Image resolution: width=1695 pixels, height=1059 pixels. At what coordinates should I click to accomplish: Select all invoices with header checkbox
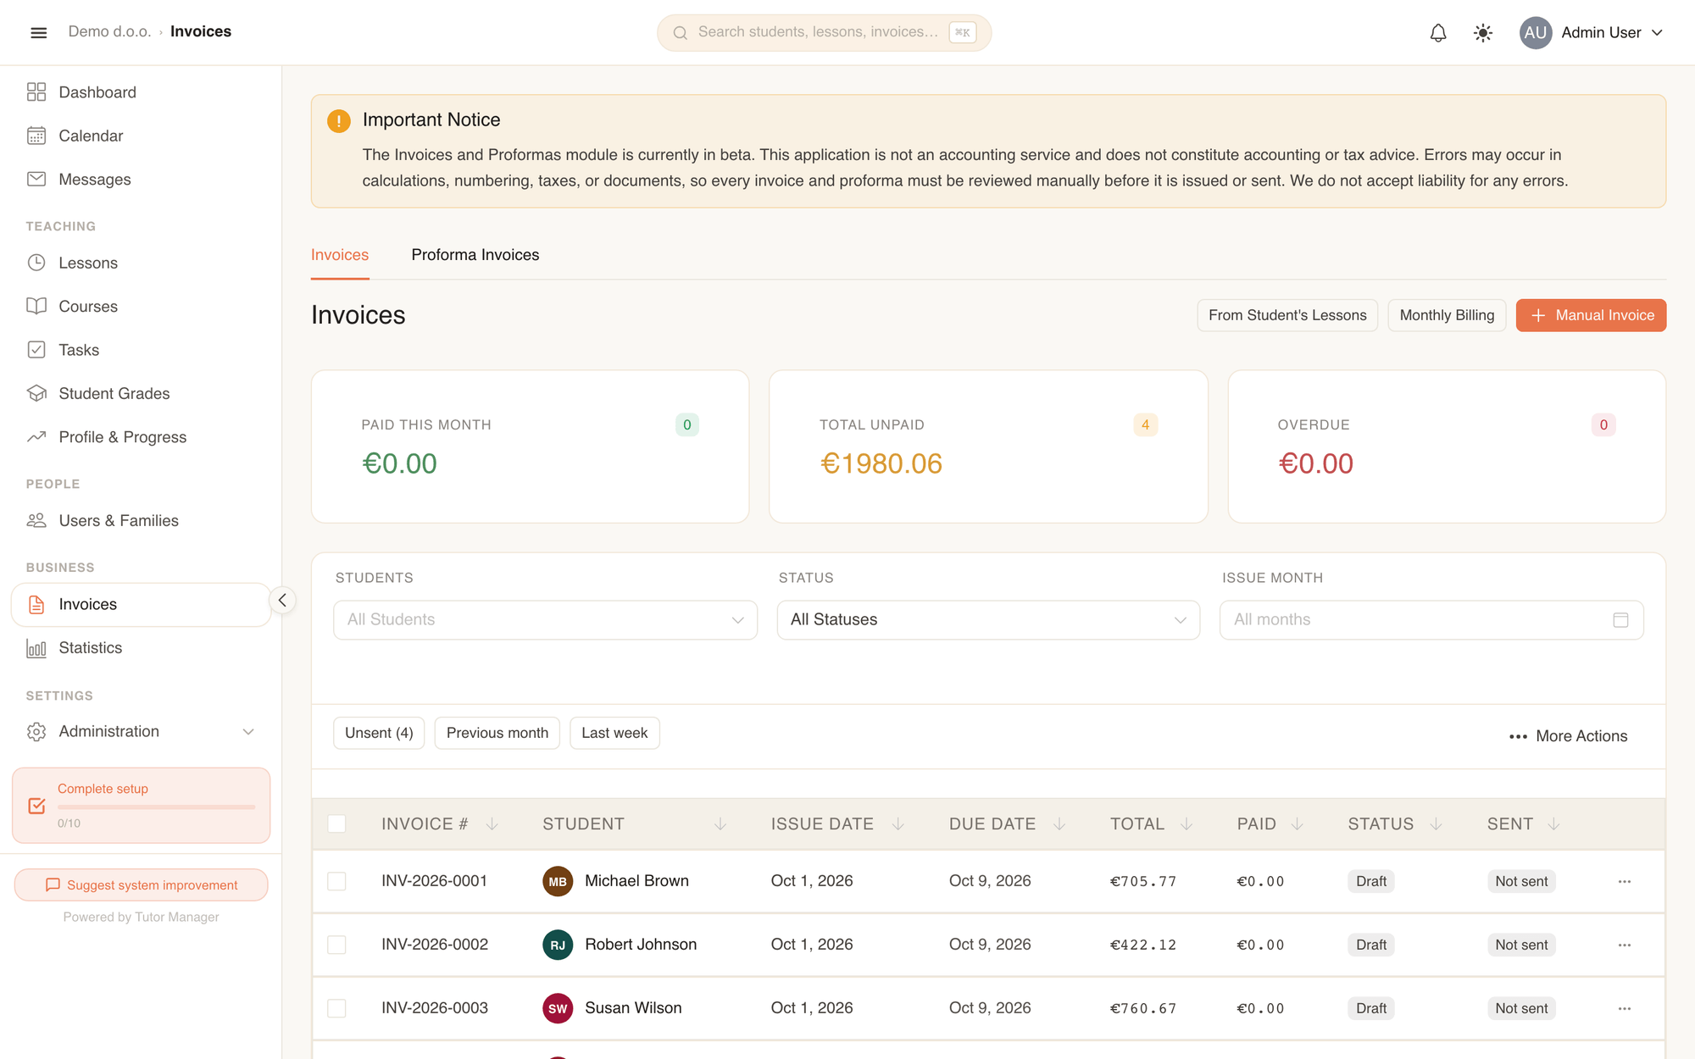[336, 823]
